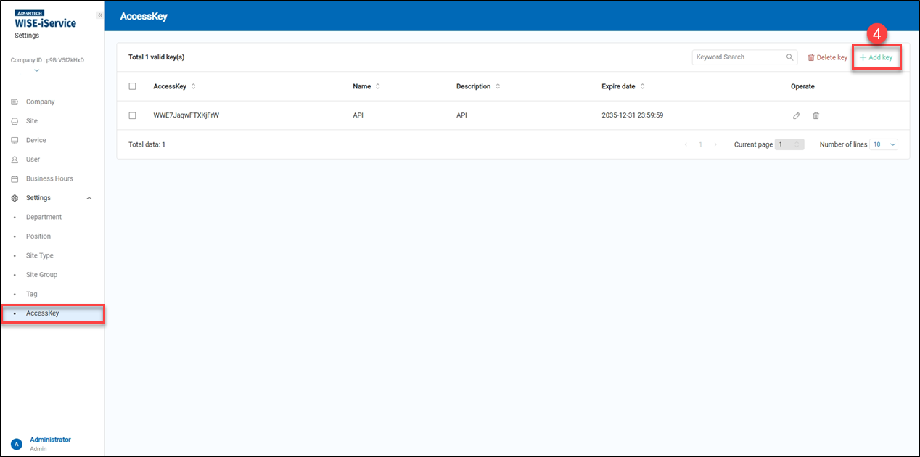The image size is (920, 457).
Task: Select the User management icon
Action: [x=14, y=159]
